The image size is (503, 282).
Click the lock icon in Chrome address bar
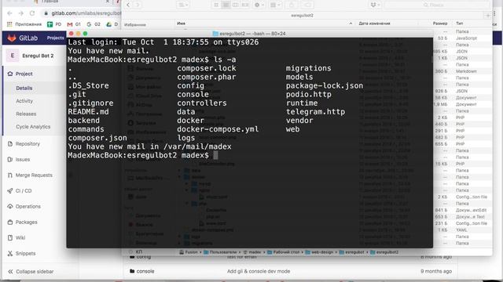(46, 13)
